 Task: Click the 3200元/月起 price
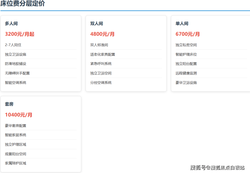coord(20,34)
